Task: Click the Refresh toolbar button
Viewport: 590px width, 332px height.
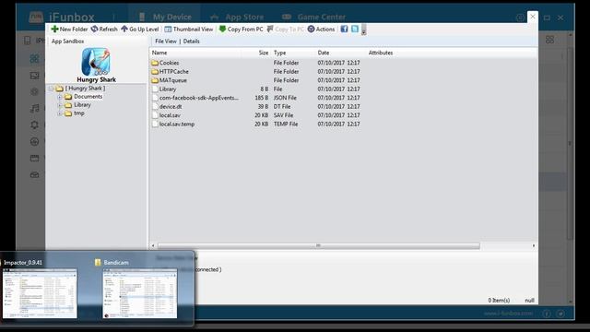Action: 104,29
